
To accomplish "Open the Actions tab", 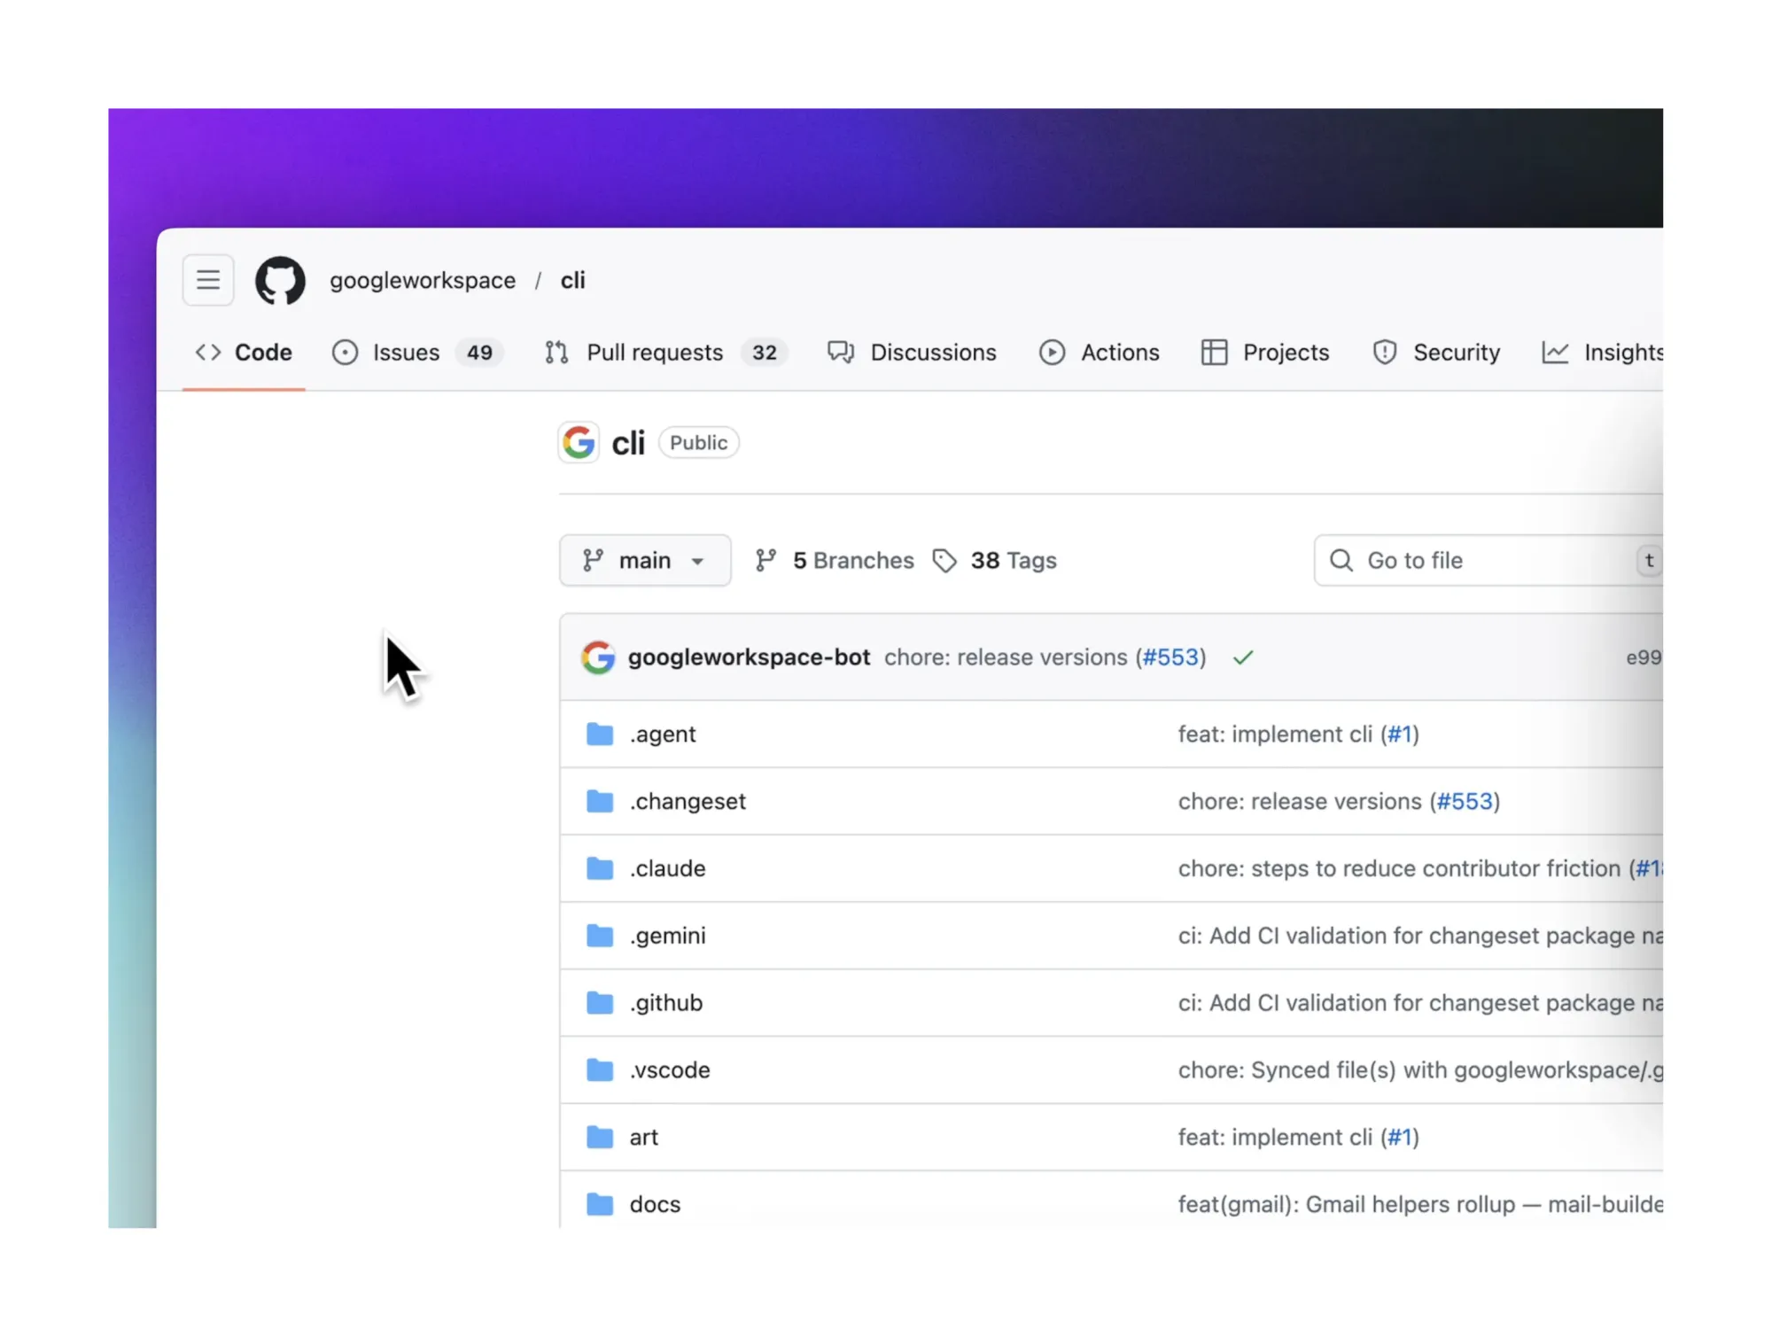I will pyautogui.click(x=1099, y=353).
